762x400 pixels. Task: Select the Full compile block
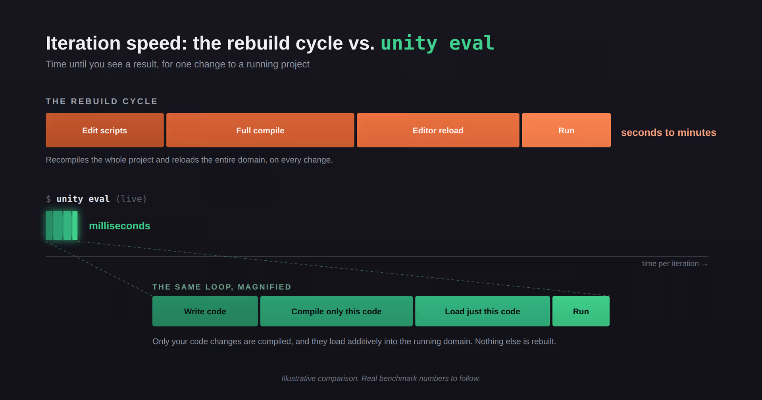[260, 130]
